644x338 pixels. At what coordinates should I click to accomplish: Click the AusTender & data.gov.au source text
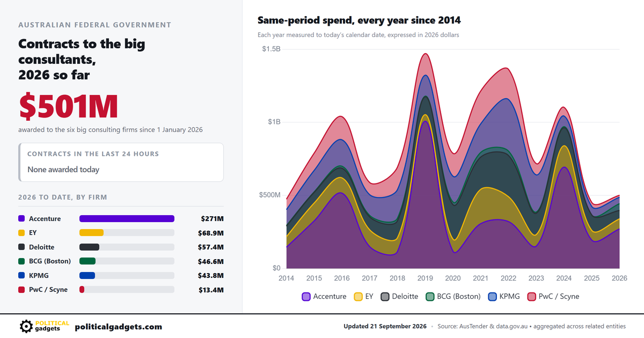[531, 327]
